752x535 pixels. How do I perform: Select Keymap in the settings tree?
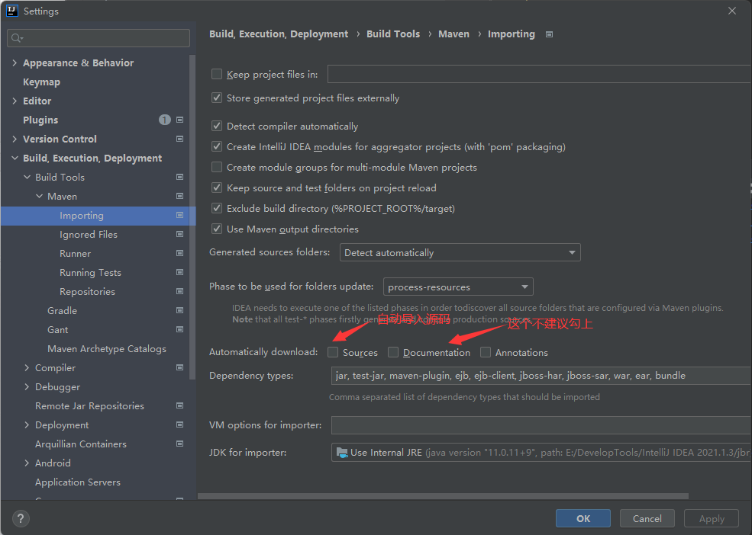coord(41,82)
